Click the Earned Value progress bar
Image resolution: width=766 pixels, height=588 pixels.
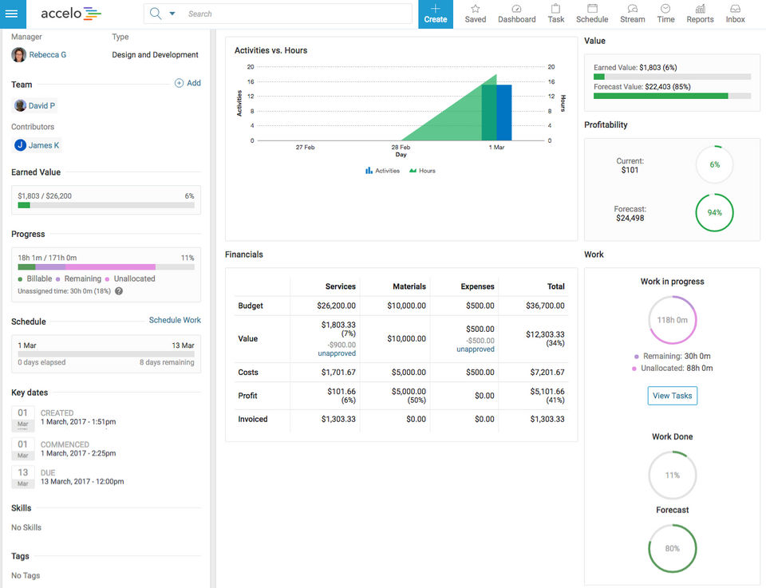click(x=106, y=205)
